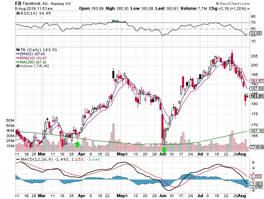The width and height of the screenshot is (264, 199).
Task: Click the 60M volume axis label
Action: (10, 121)
